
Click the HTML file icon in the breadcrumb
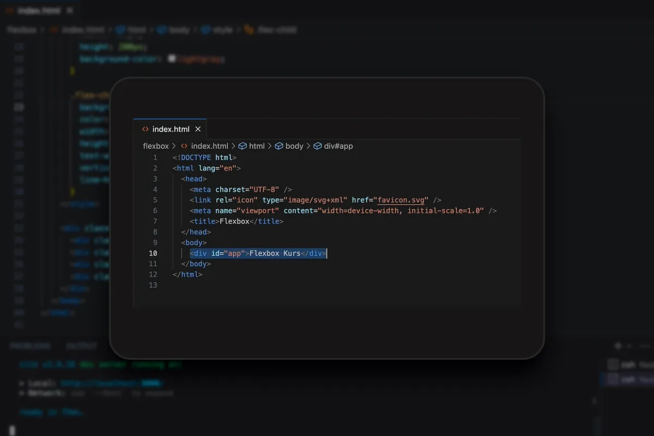click(x=184, y=146)
